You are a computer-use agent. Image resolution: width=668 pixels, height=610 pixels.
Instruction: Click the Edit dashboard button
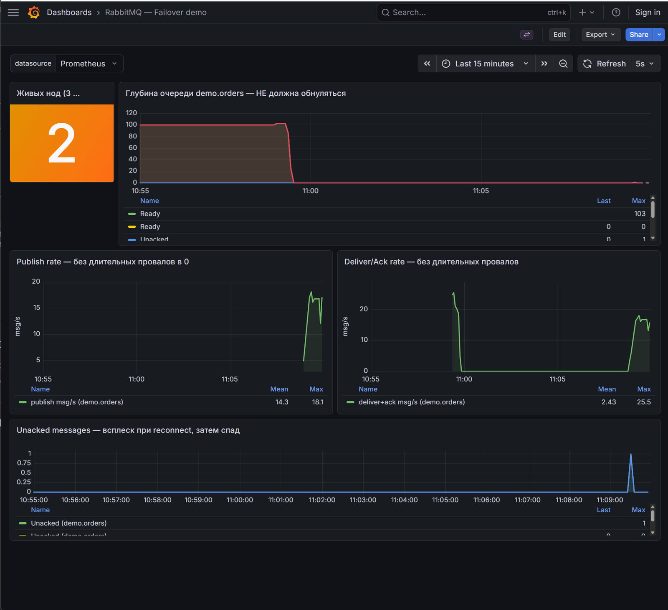click(x=559, y=35)
